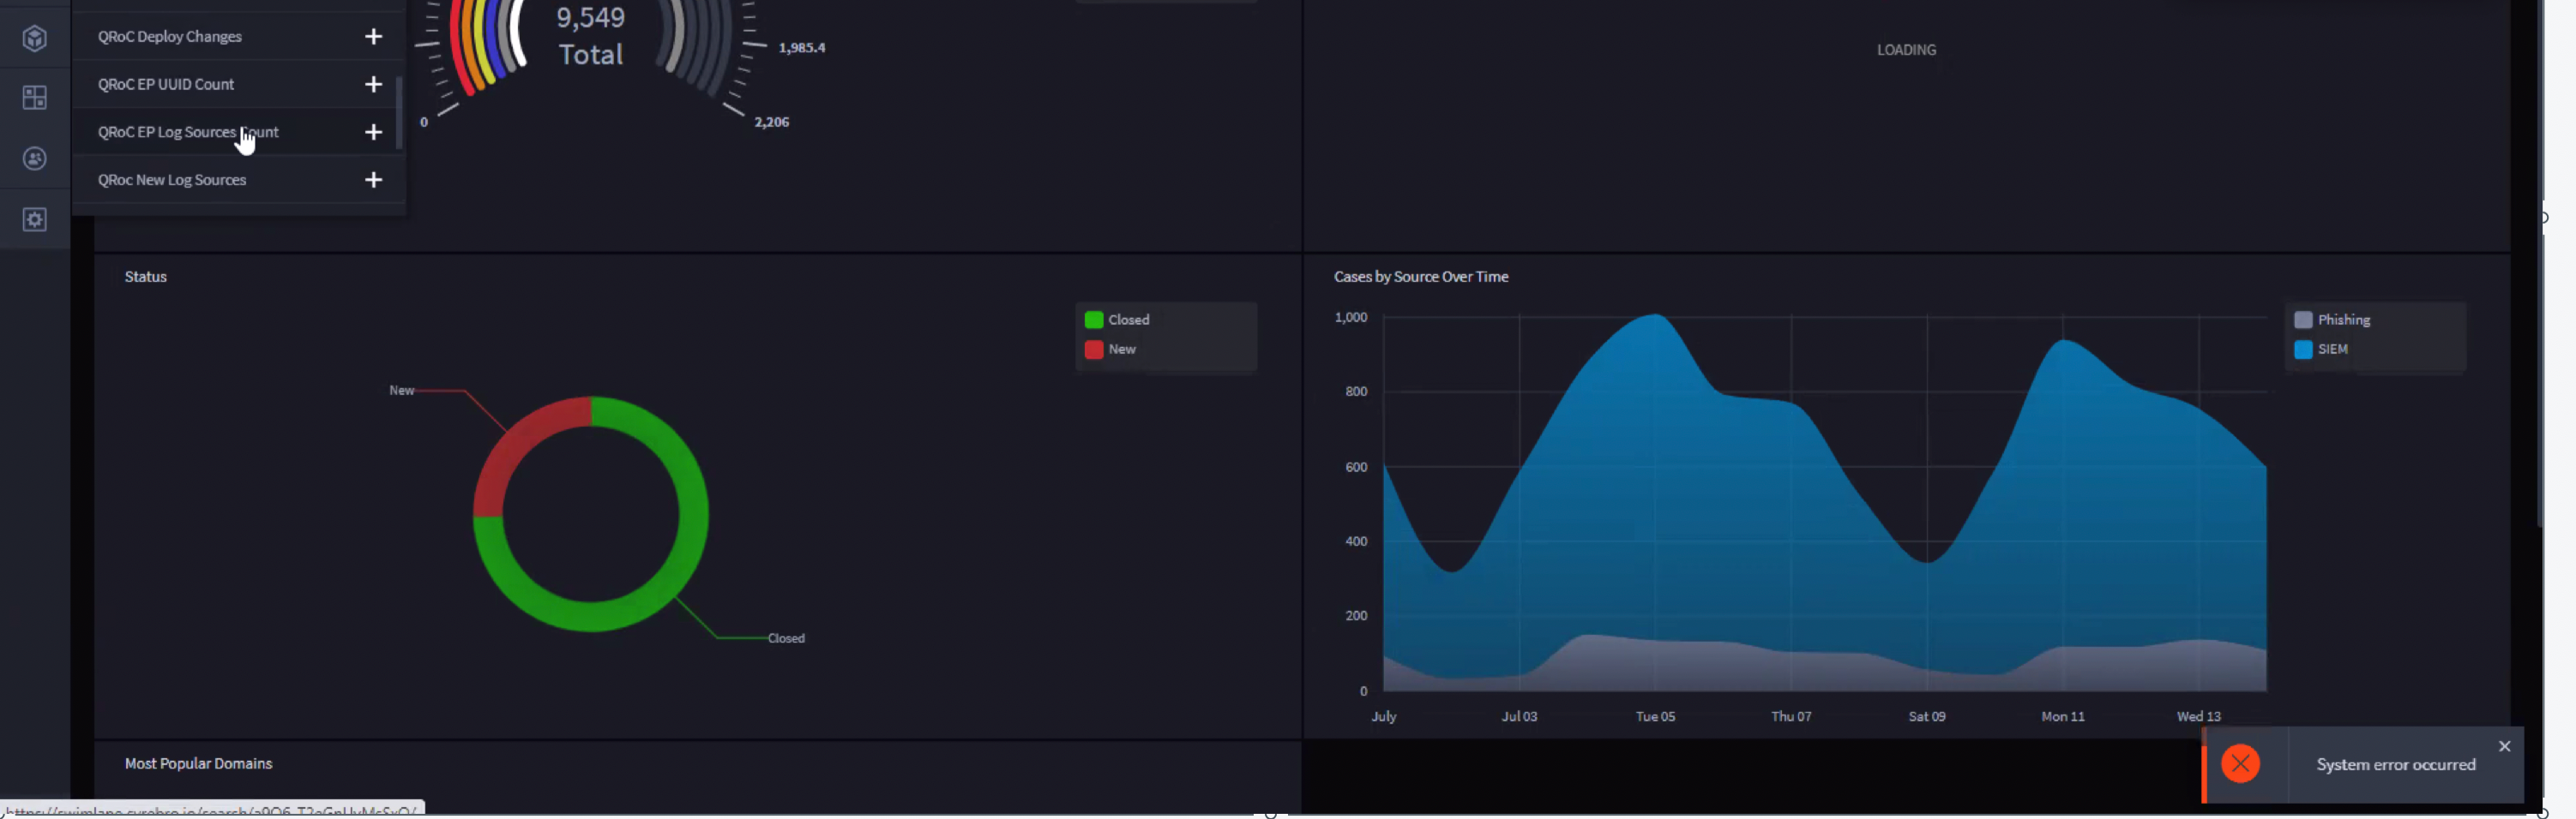Click the red error icon in notification
The width and height of the screenshot is (2576, 819).
(x=2240, y=765)
